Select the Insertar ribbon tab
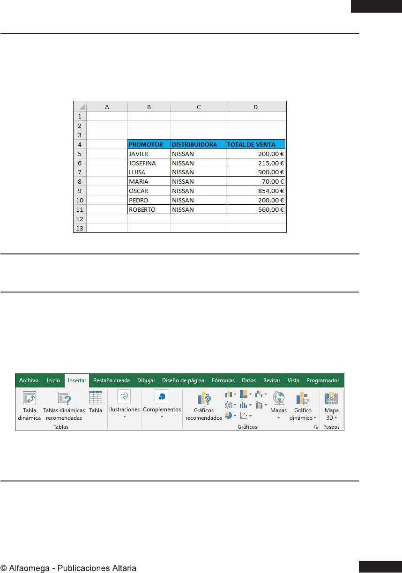 tap(77, 380)
